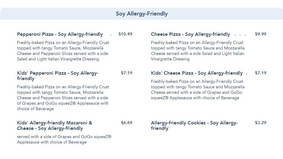This screenshot has width=283, height=159.
Task: Open Pepperoni Pizza - Soy Allergy-friendly item
Action: 60,34
